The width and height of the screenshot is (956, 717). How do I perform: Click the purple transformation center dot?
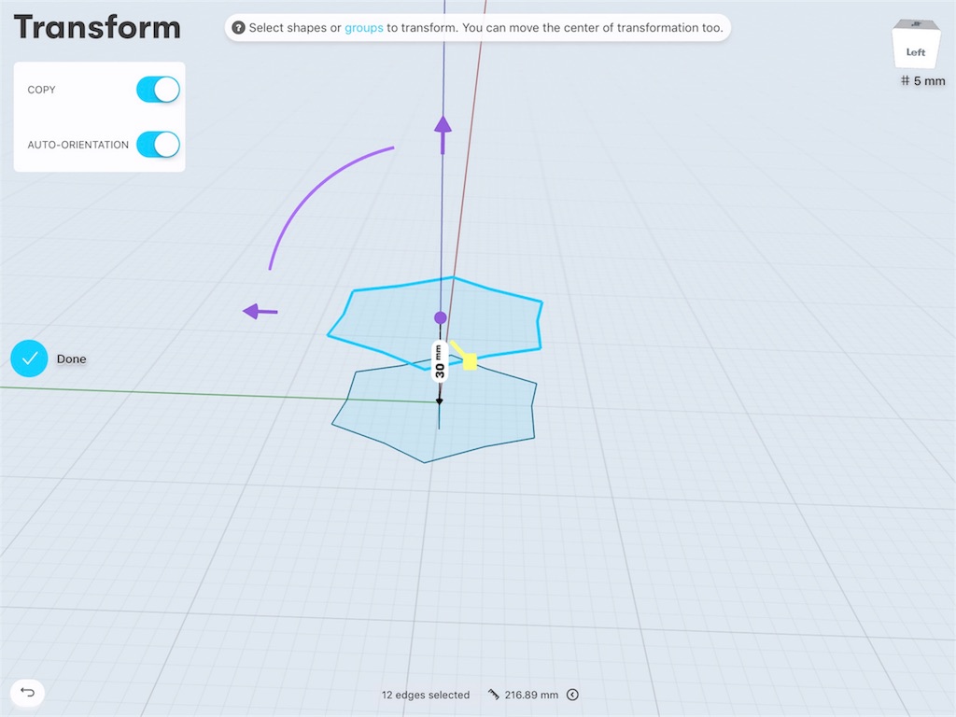coord(441,317)
